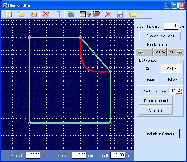This screenshot has height=162, width=187.
Task: Click the red X delete icon
Action: click(108, 14)
